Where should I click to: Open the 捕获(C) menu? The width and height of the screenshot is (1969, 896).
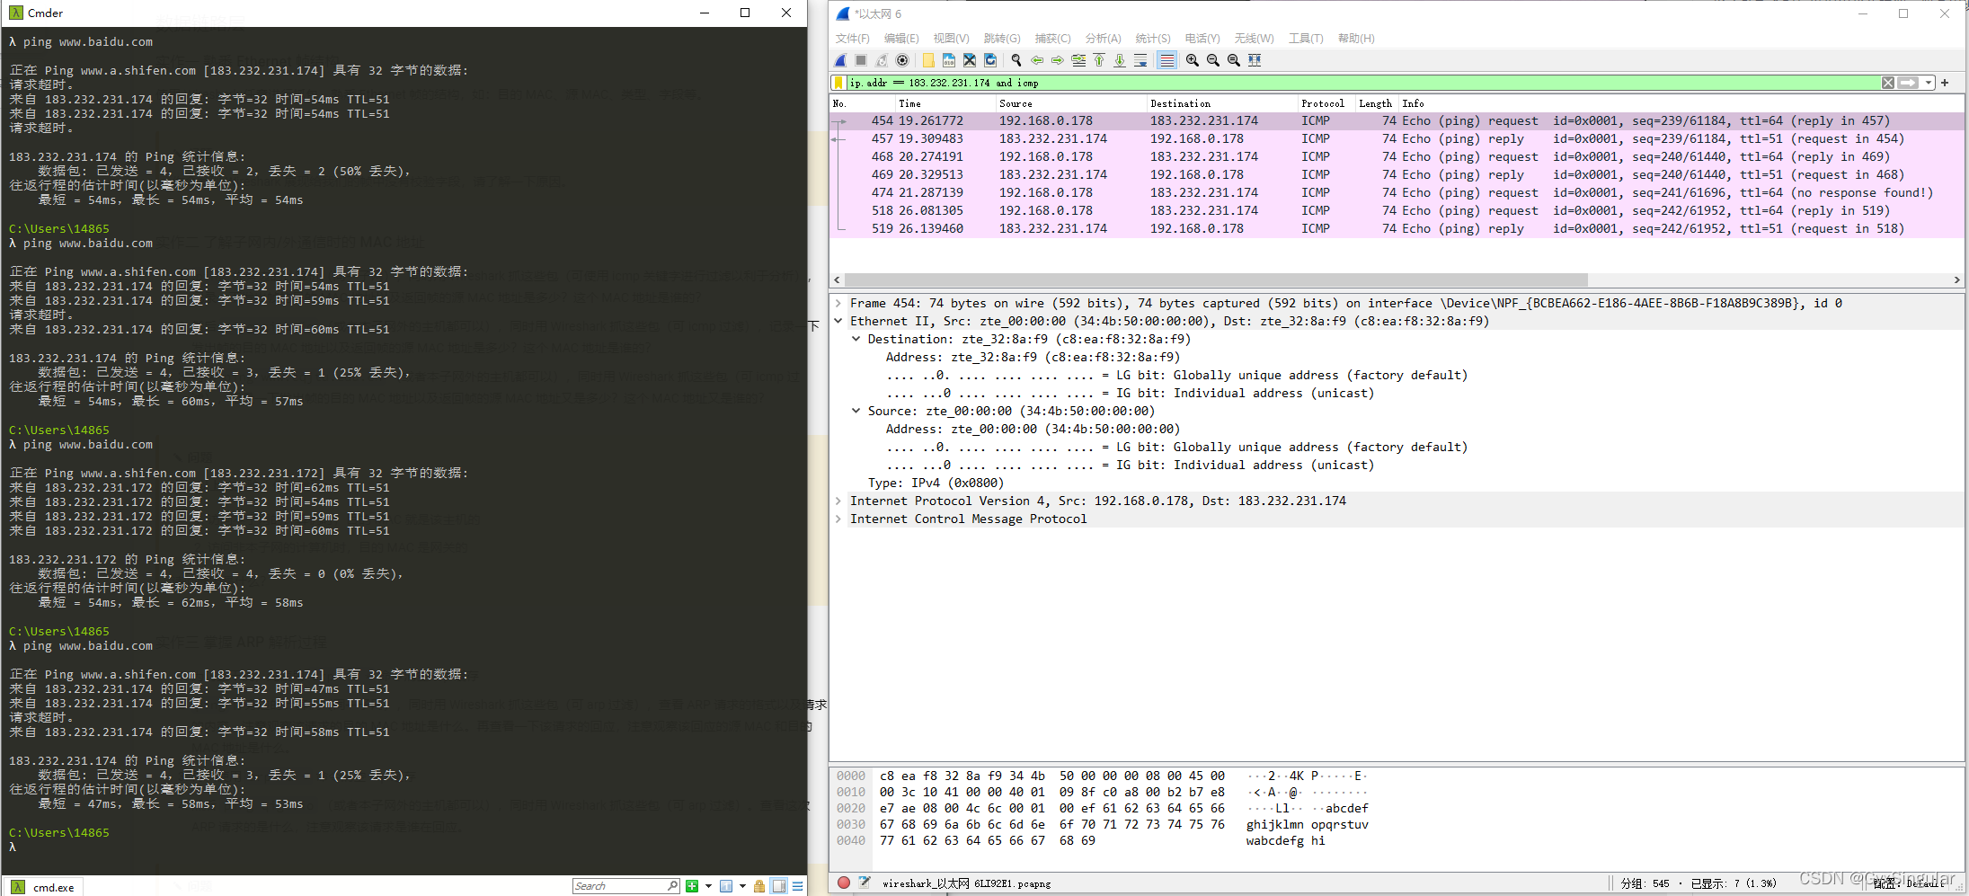(1052, 39)
